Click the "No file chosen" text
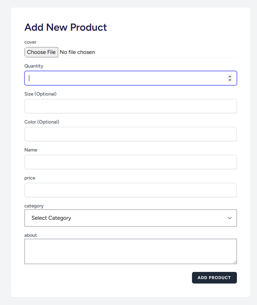Viewport: 257px width, 305px height. (x=77, y=52)
